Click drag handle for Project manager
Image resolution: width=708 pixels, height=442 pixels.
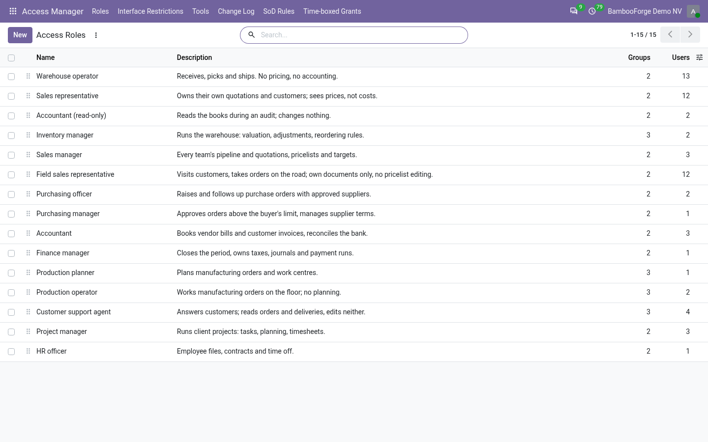pos(28,331)
